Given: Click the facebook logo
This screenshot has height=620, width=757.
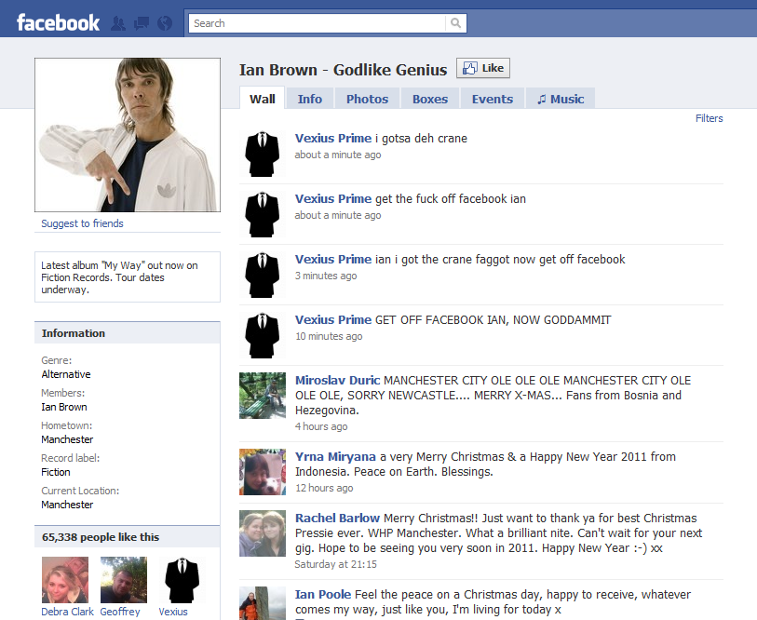Looking at the screenshot, I should point(58,22).
